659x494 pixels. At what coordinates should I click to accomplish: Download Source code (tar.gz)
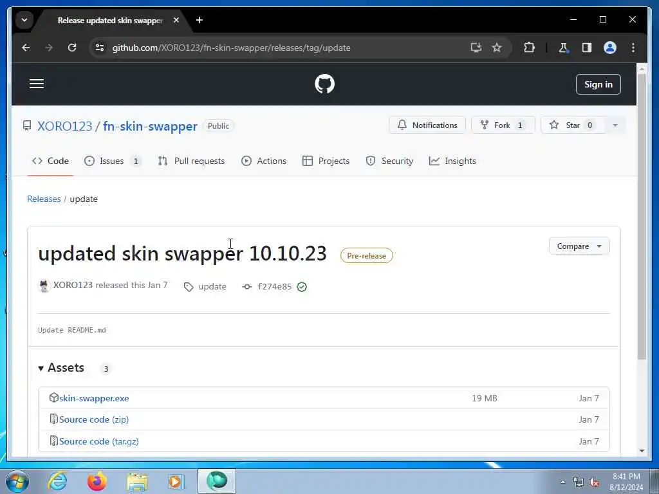tap(98, 441)
